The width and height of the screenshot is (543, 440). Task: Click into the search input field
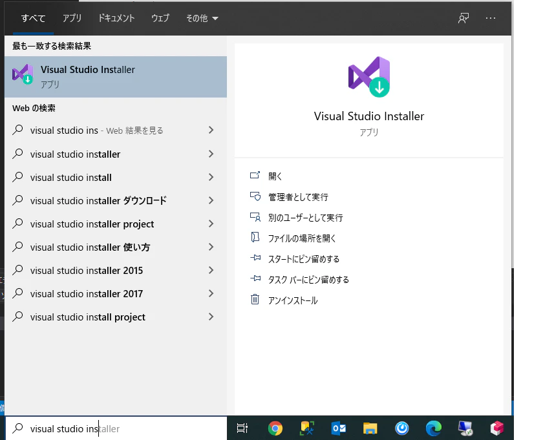tap(116, 428)
